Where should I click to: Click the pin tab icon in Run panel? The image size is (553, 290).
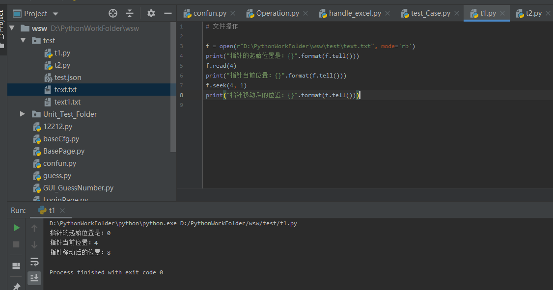tap(16, 286)
